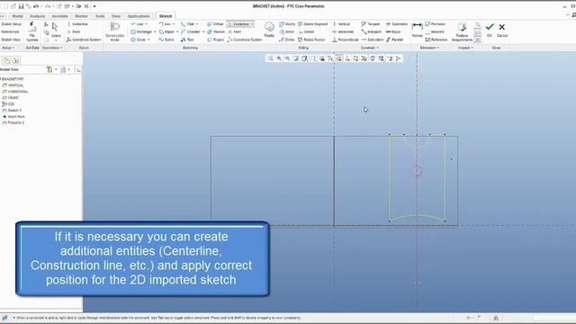This screenshot has width=576, height=324.
Task: Apply the Vertical constraint
Action: pyautogui.click(x=341, y=24)
